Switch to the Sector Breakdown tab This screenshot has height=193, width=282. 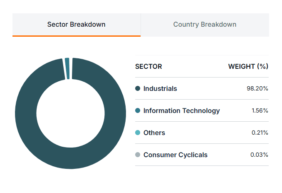[x=77, y=25]
